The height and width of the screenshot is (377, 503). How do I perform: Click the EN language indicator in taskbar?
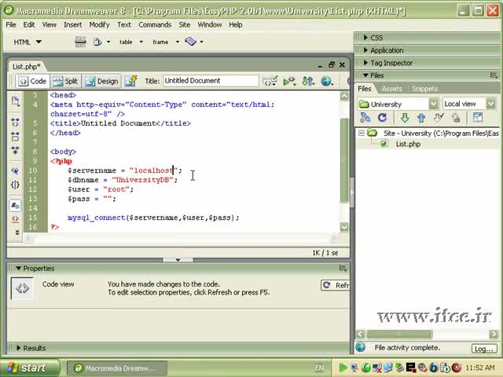tap(319, 368)
